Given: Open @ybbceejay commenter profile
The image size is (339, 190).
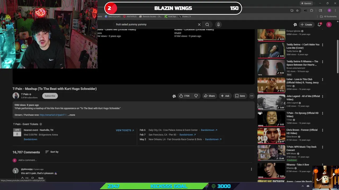Looking at the screenshot, I should coord(27,169).
